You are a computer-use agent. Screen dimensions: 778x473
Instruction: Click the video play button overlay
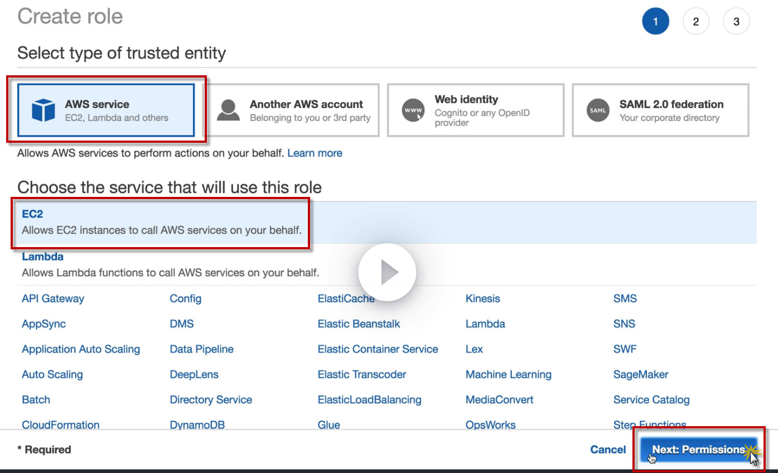point(387,272)
